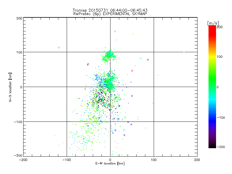
Task: Click the colorbar tick label "200"
Action: click(220, 27)
